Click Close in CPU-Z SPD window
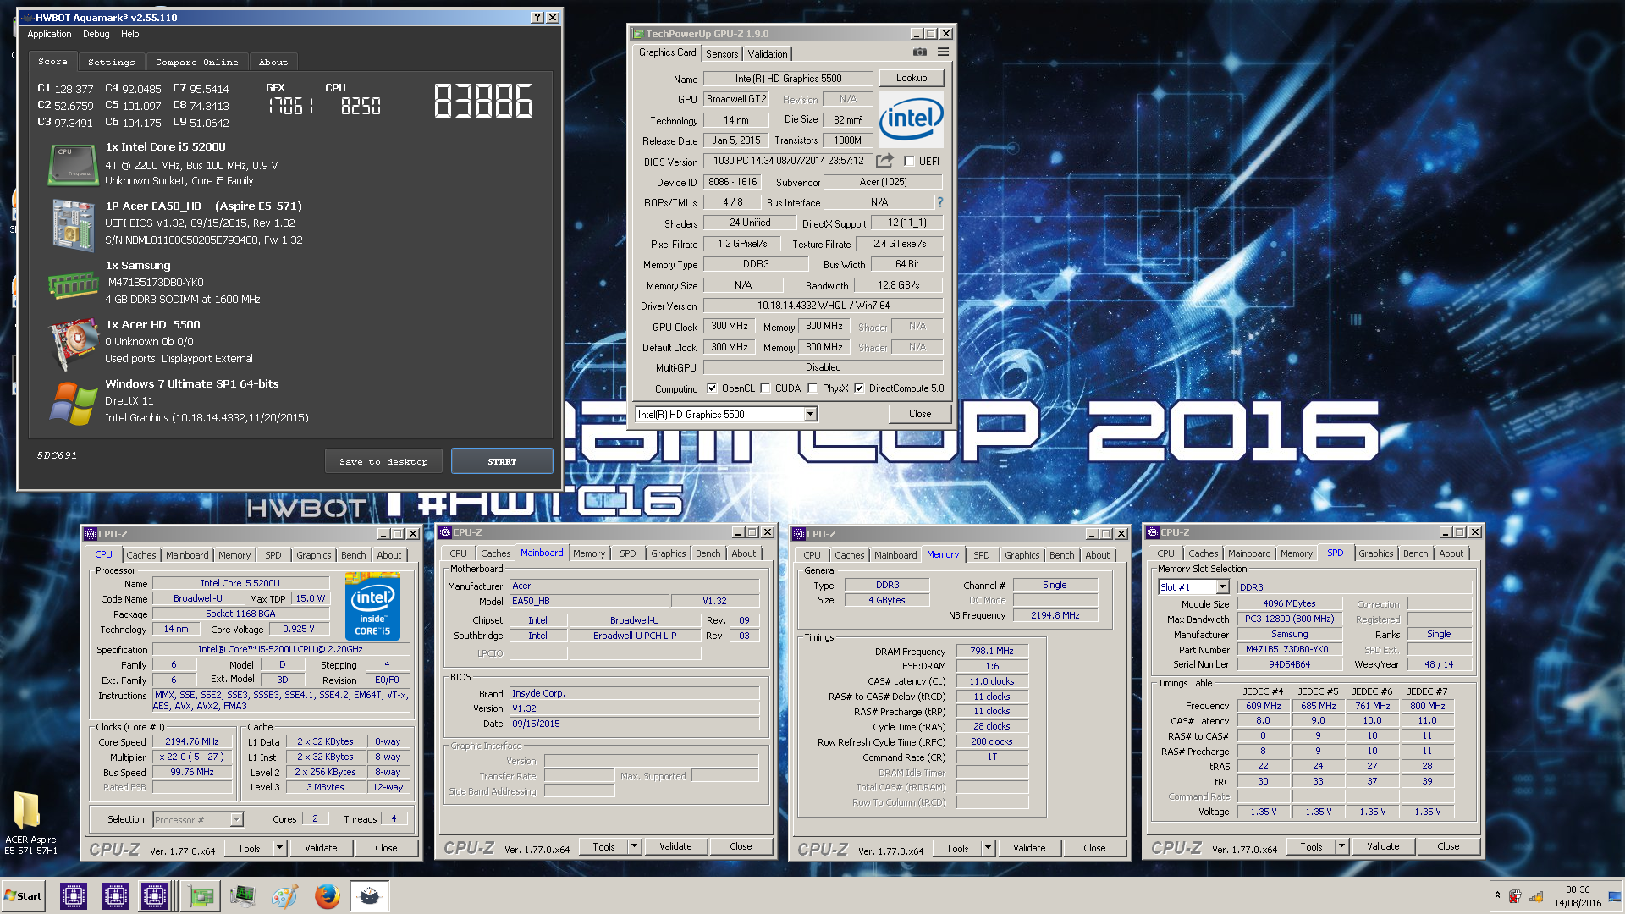The width and height of the screenshot is (1625, 914). [1448, 846]
